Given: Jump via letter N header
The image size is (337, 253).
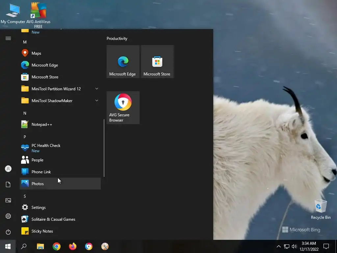Looking at the screenshot, I should pyautogui.click(x=25, y=113).
